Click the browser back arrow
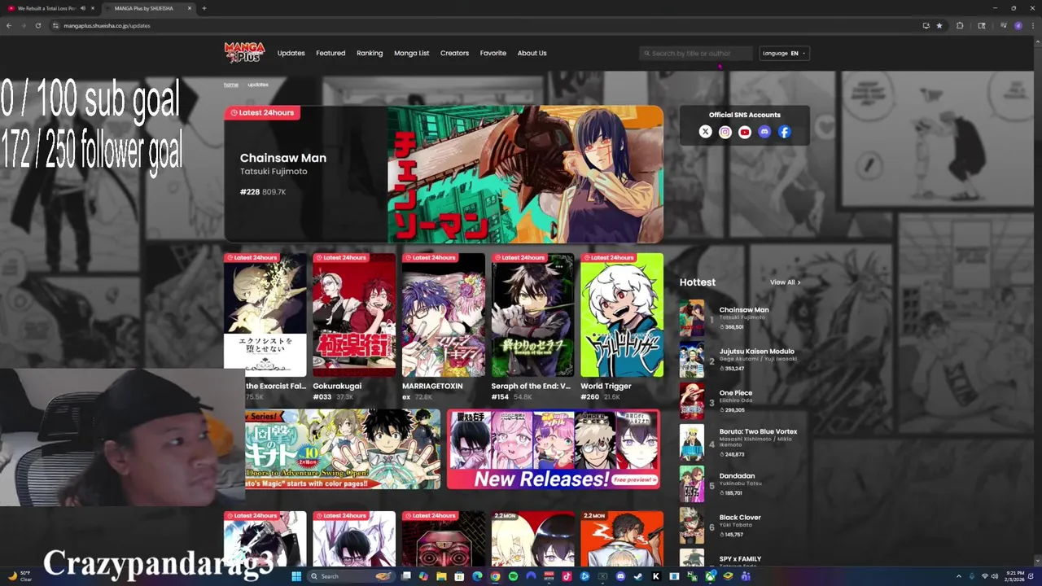Image resolution: width=1042 pixels, height=586 pixels. tap(9, 25)
